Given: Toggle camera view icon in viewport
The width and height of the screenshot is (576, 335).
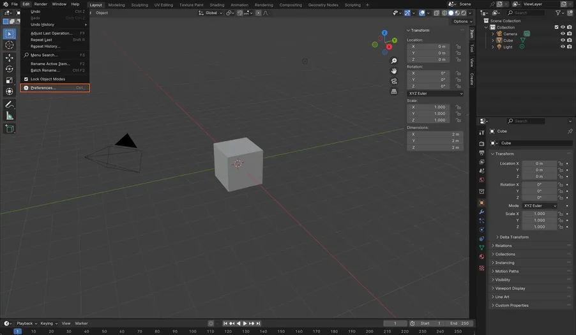Looking at the screenshot, I should 394,81.
